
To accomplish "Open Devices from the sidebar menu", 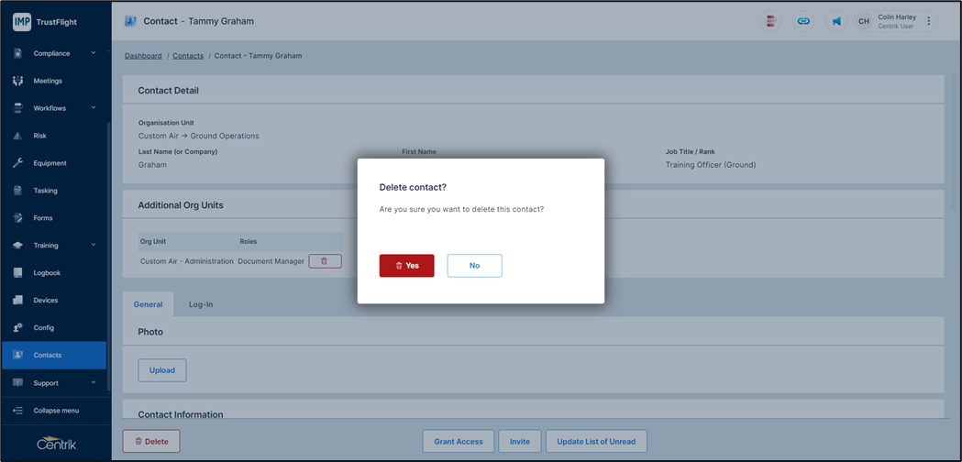I will 46,300.
